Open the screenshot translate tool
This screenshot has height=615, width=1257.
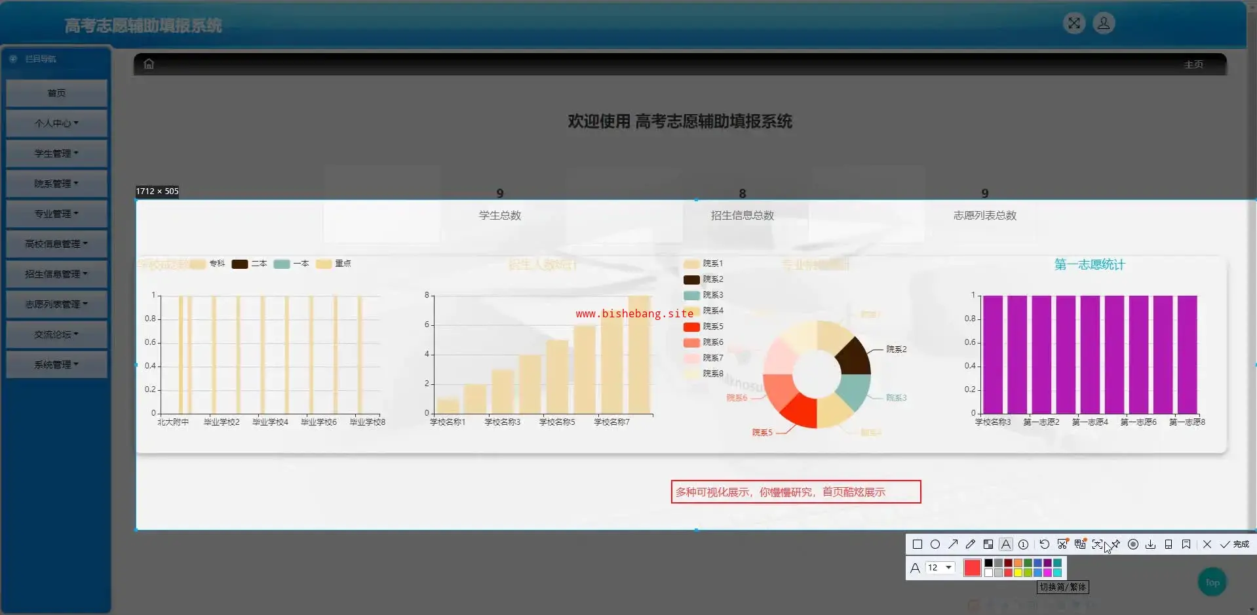point(1080,544)
